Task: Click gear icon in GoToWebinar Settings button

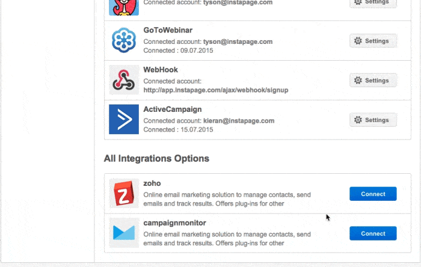Action: point(358,41)
